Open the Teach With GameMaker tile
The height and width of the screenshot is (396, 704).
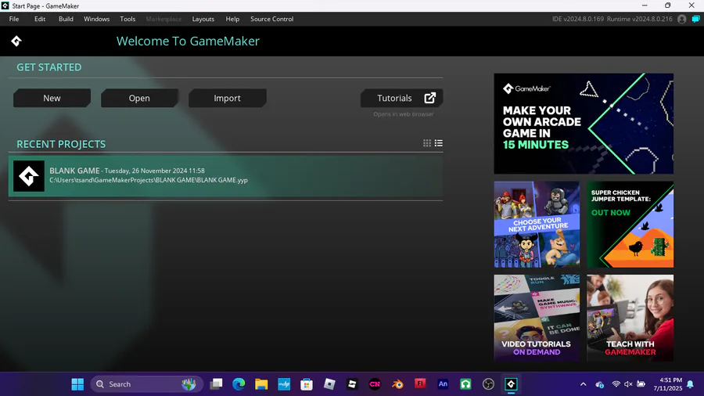tap(630, 318)
